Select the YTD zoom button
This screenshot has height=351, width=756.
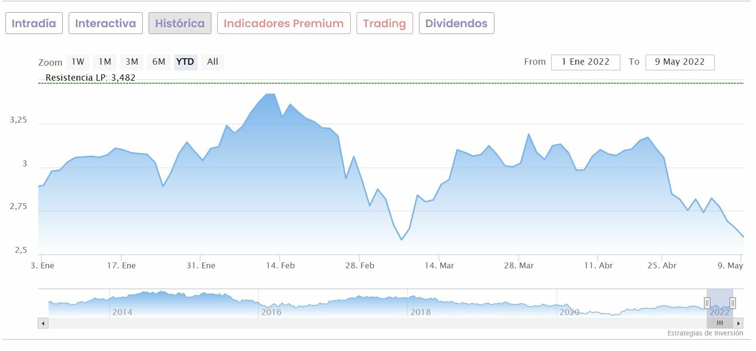point(185,62)
